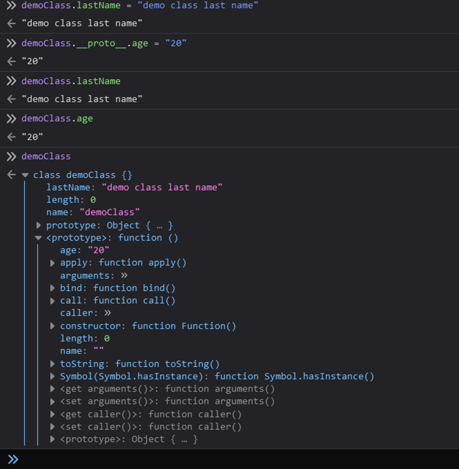Invoke getter icon next to caller
The image size is (459, 469).
(x=108, y=313)
